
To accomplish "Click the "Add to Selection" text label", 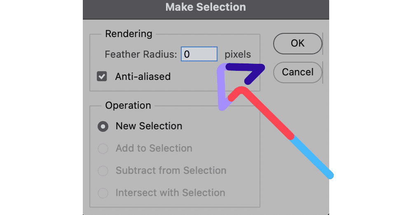I will 154,149.
